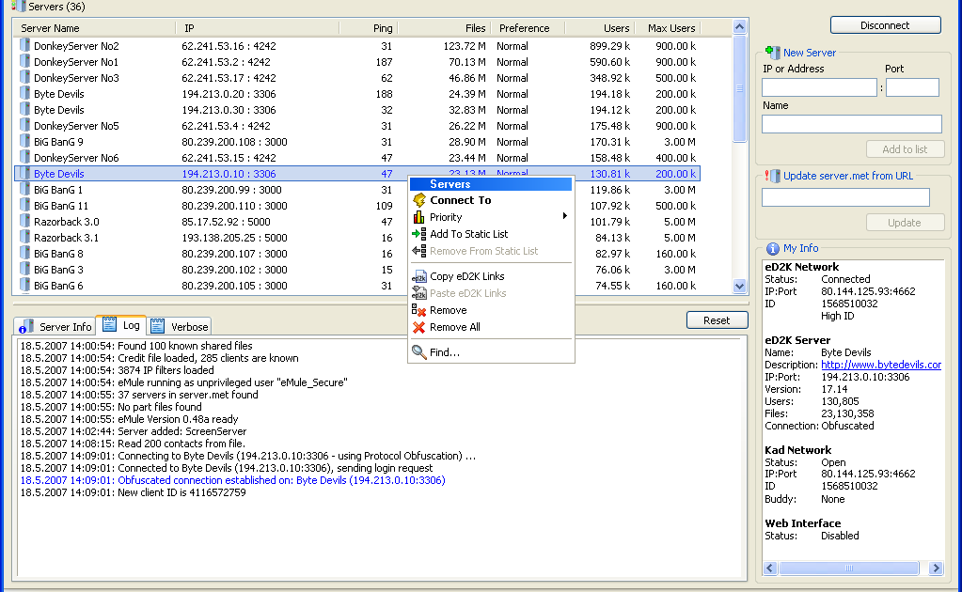Image resolution: width=962 pixels, height=592 pixels.
Task: Click the server icon beside BiG BanG 1
Action: 24,189
